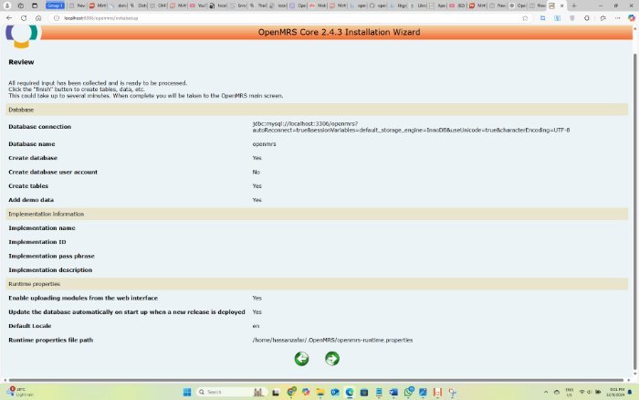The height and width of the screenshot is (400, 639).
Task: Select the currently active browser tab
Action: click(553, 5)
